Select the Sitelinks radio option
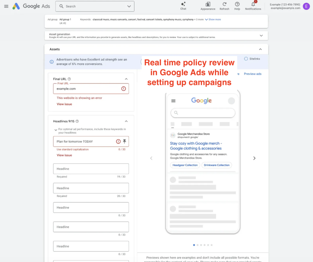 (246, 59)
